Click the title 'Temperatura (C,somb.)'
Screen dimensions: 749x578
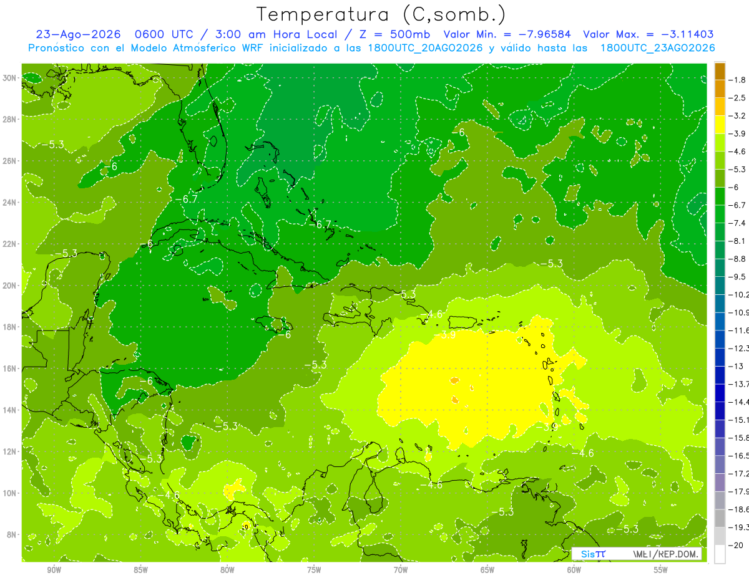pos(381,14)
